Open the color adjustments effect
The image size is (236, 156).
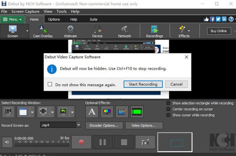107,112
